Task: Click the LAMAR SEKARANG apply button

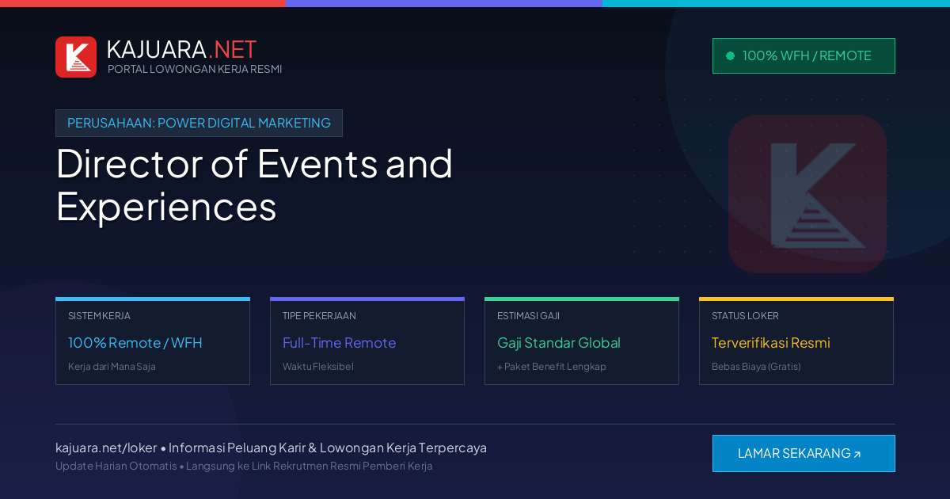Action: pyautogui.click(x=804, y=453)
